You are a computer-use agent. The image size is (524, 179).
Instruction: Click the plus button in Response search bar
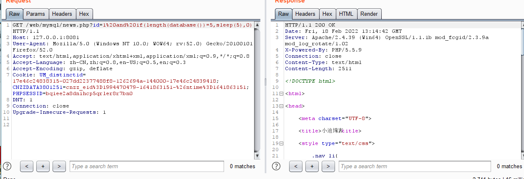click(312, 166)
